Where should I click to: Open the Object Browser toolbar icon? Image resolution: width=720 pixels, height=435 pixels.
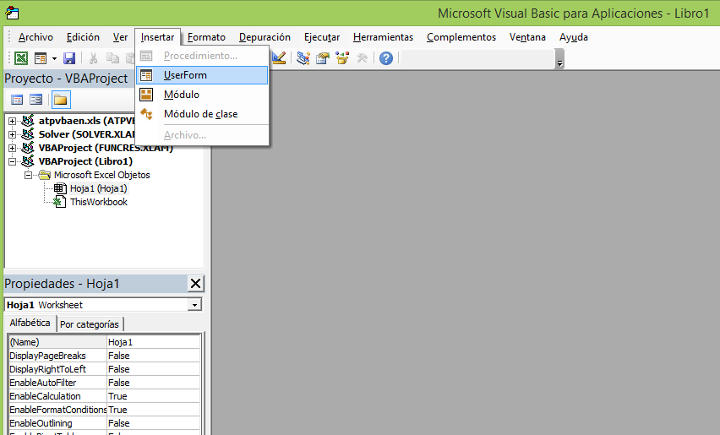coord(342,57)
